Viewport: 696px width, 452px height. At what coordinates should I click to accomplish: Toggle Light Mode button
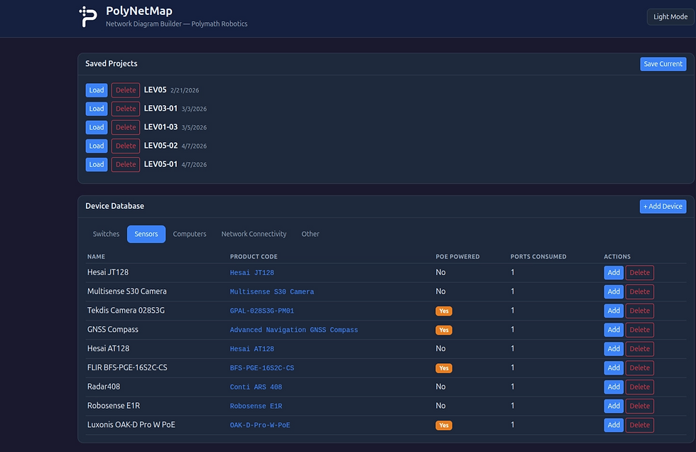670,17
